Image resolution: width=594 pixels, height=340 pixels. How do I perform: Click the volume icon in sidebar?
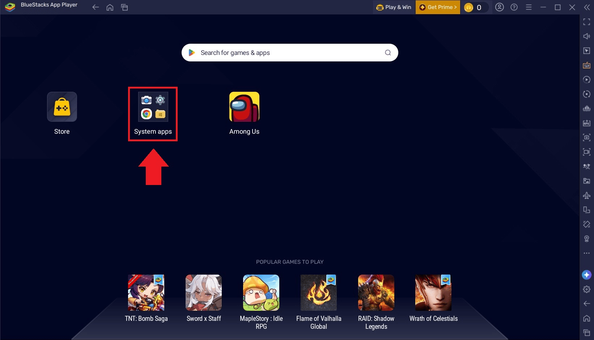pos(587,36)
